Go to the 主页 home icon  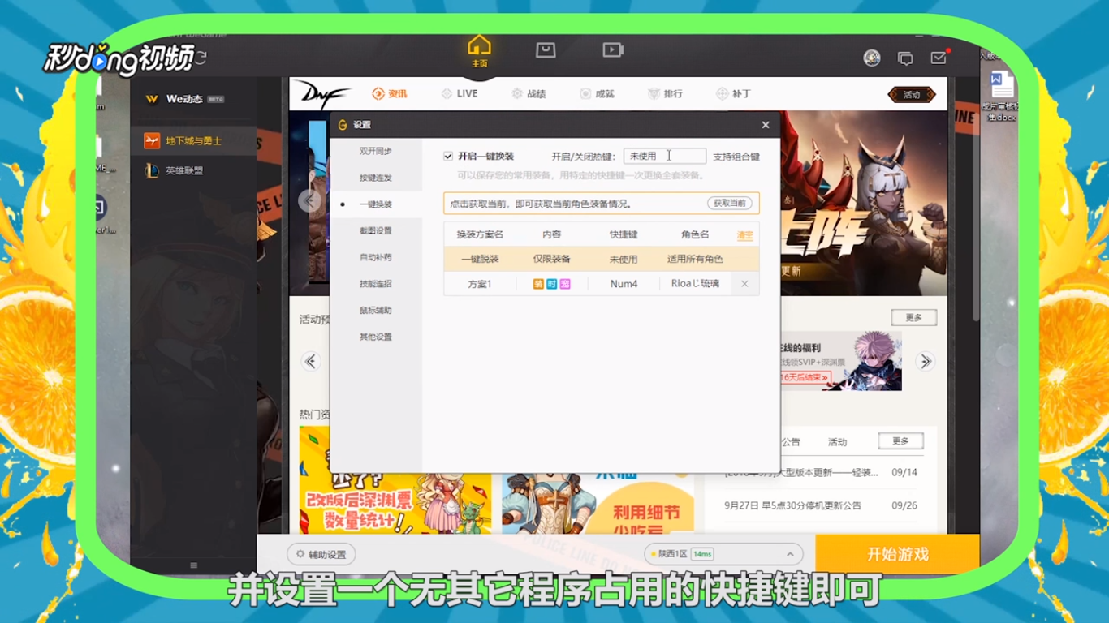(480, 50)
